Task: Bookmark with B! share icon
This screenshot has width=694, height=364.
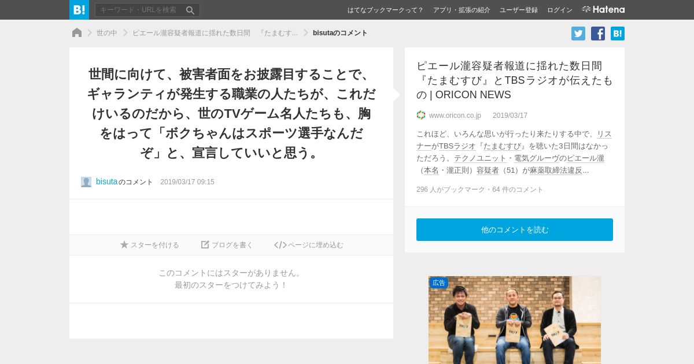Action: pyautogui.click(x=618, y=34)
